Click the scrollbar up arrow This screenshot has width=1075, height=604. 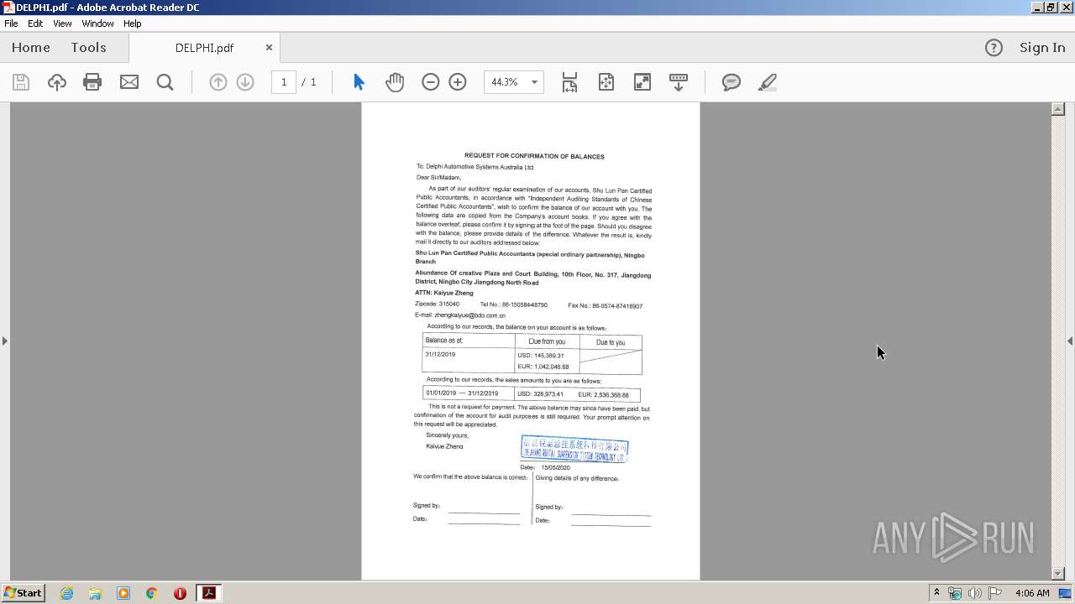click(x=1058, y=109)
